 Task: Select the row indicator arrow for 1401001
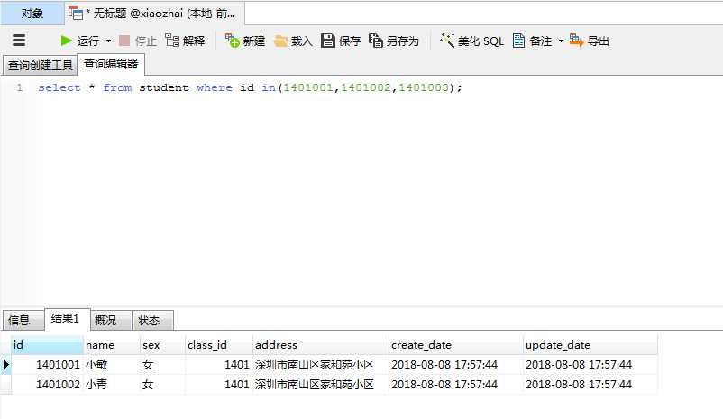pos(5,365)
